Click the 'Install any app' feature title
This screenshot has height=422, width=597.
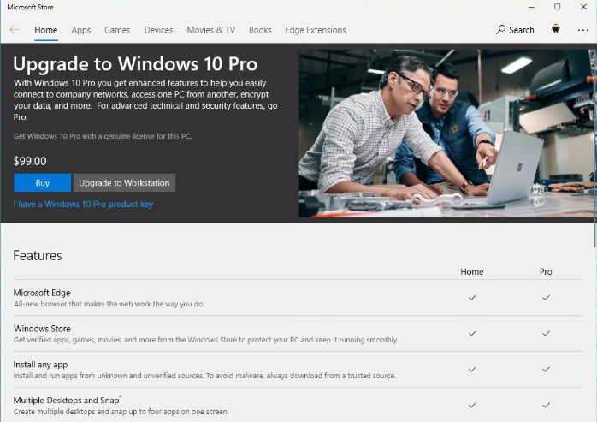coord(40,365)
